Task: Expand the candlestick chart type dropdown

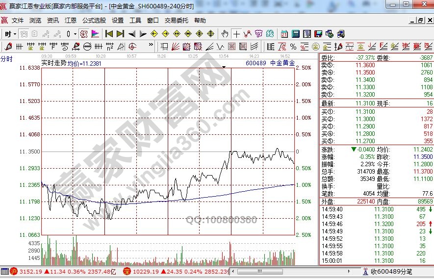Action: point(75,34)
